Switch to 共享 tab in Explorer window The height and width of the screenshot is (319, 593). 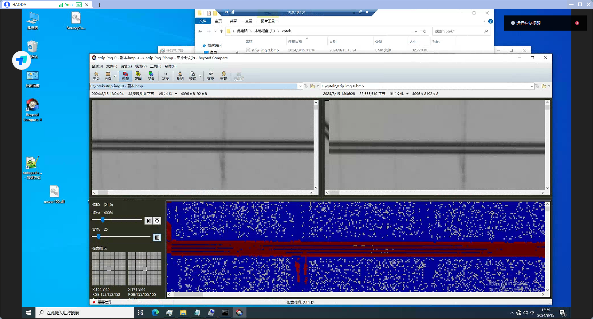(x=233, y=21)
